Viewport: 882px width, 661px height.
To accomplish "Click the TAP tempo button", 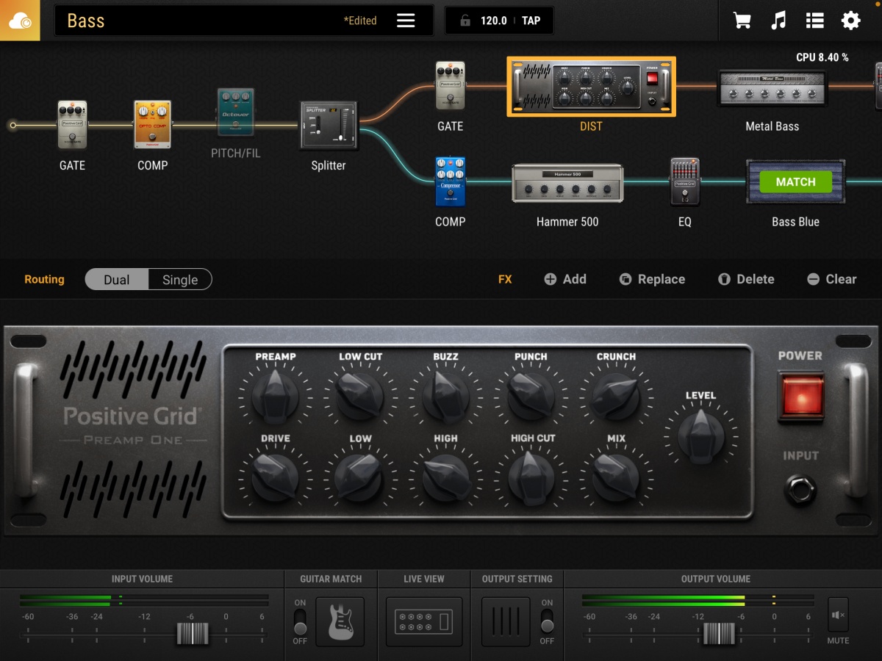I will [531, 21].
